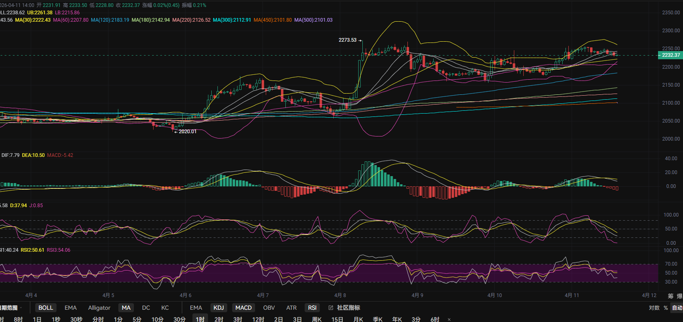Switch to the 12时 timeframe
This screenshot has width=683, height=322.
click(258, 319)
